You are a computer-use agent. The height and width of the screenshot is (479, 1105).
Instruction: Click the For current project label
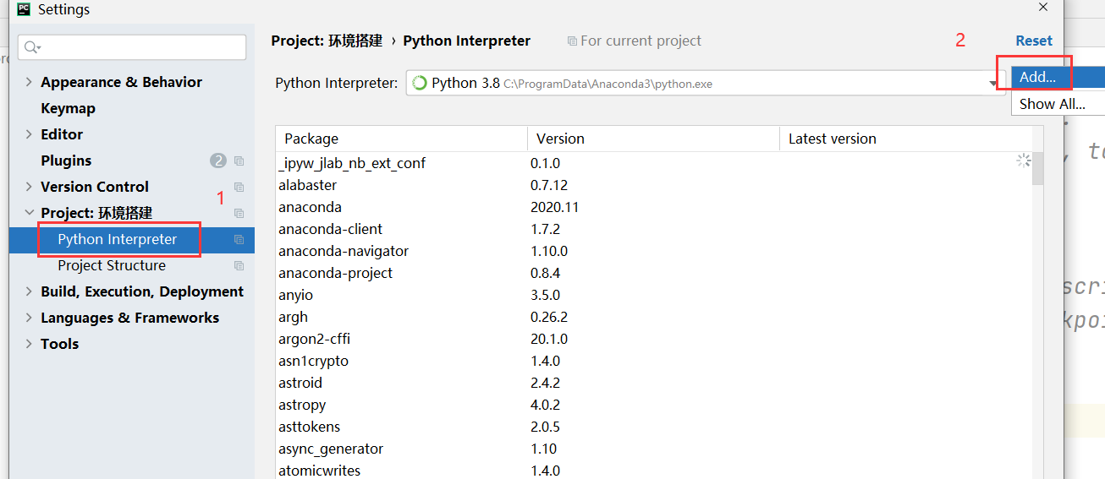click(x=640, y=41)
